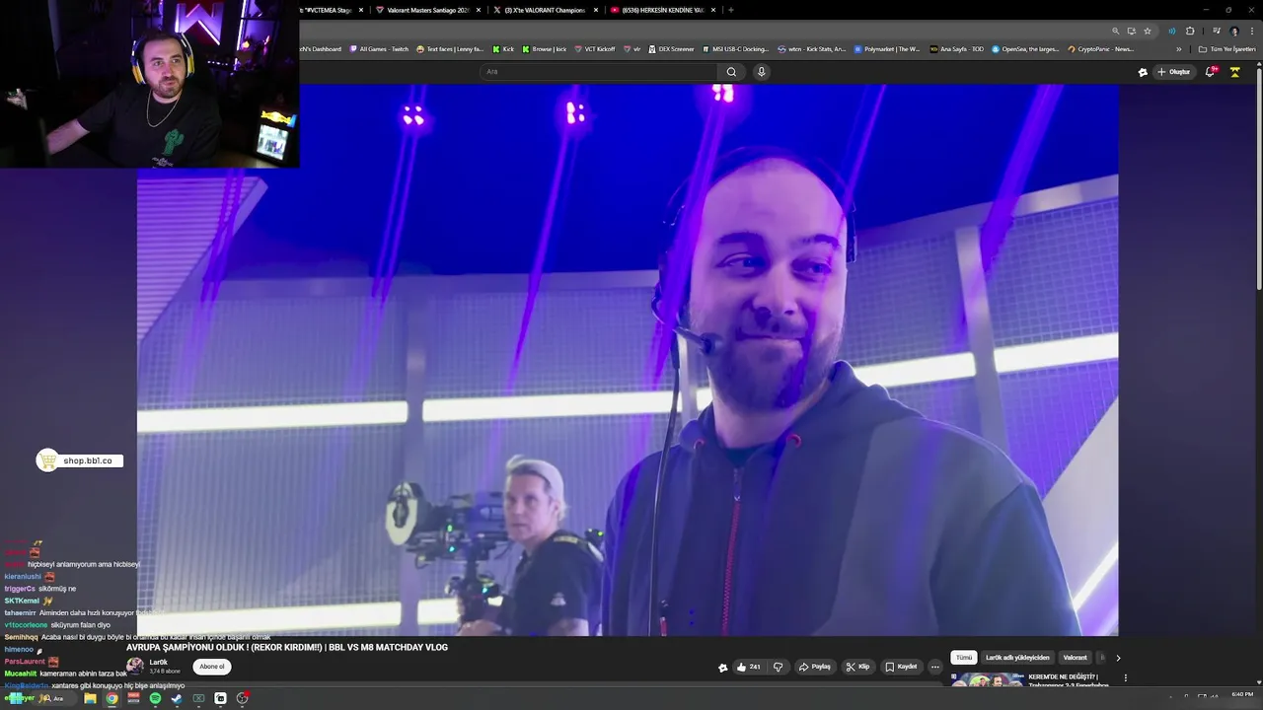Image resolution: width=1263 pixels, height=710 pixels.
Task: Click the Oluştur create button
Action: [x=1174, y=72]
